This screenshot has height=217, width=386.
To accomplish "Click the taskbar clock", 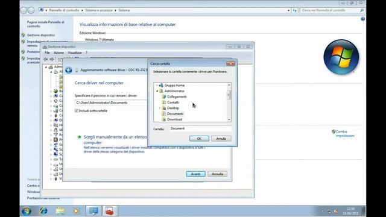I will click(x=350, y=211).
